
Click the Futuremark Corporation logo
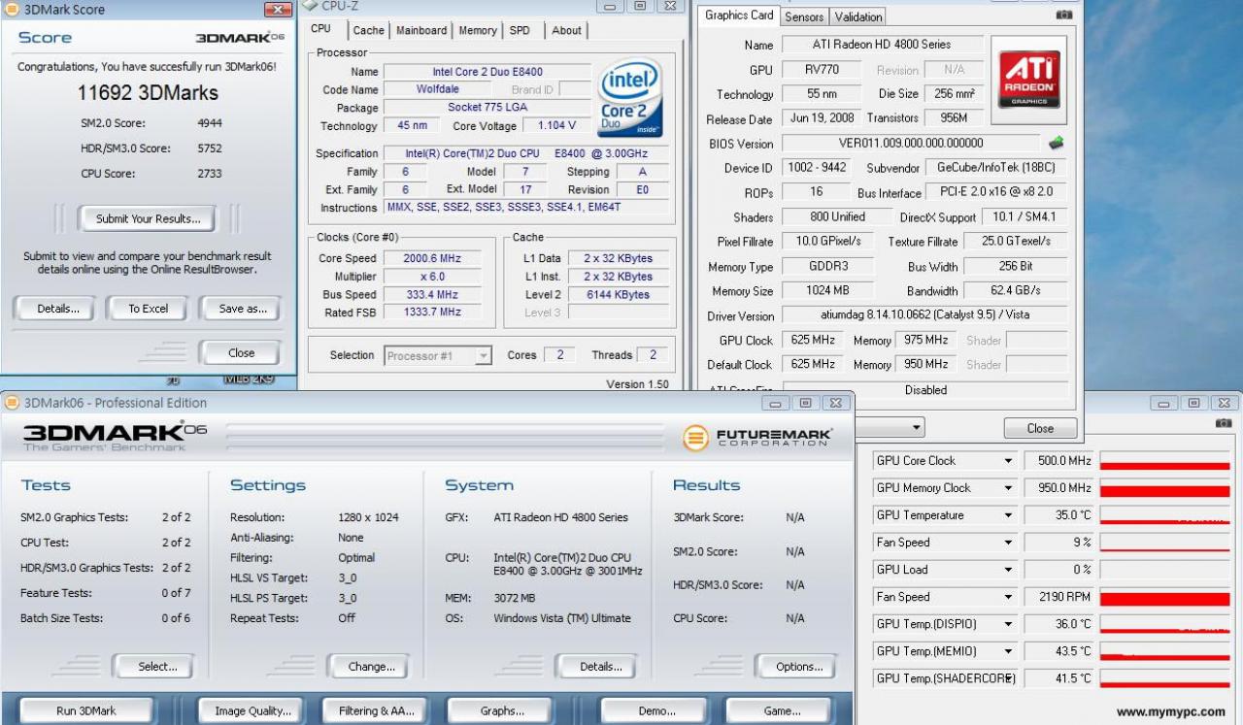[x=757, y=438]
